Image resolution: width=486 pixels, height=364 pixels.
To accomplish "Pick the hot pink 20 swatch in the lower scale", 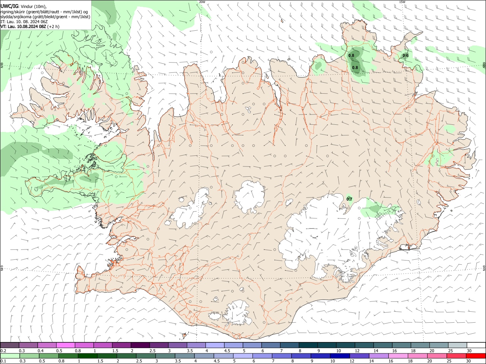I will [437, 356].
